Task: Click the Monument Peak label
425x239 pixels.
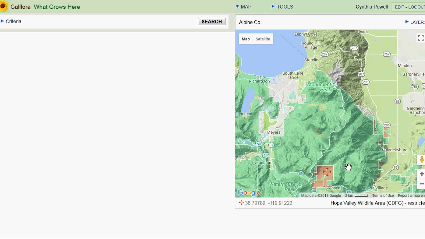Action: [319, 87]
